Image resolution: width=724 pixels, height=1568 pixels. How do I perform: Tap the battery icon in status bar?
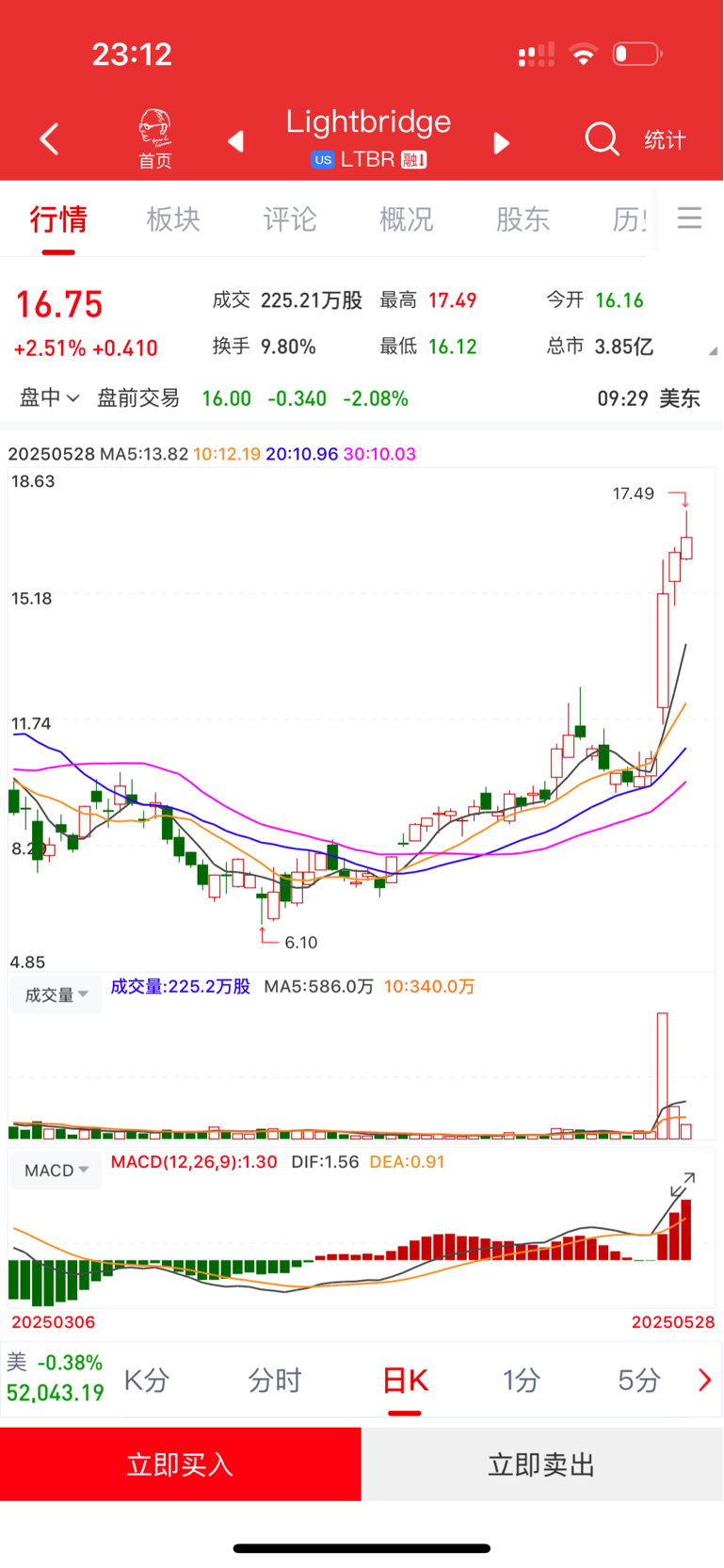coord(637,54)
